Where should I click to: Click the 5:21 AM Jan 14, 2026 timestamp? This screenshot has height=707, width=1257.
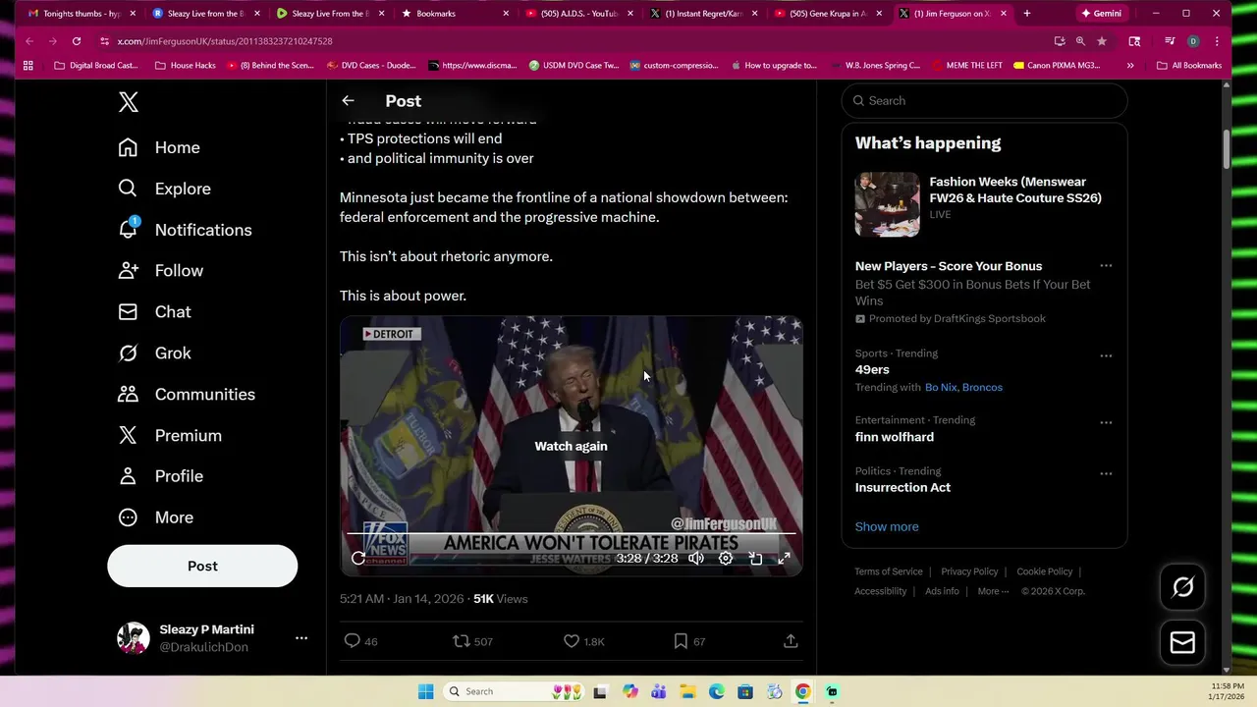click(403, 599)
